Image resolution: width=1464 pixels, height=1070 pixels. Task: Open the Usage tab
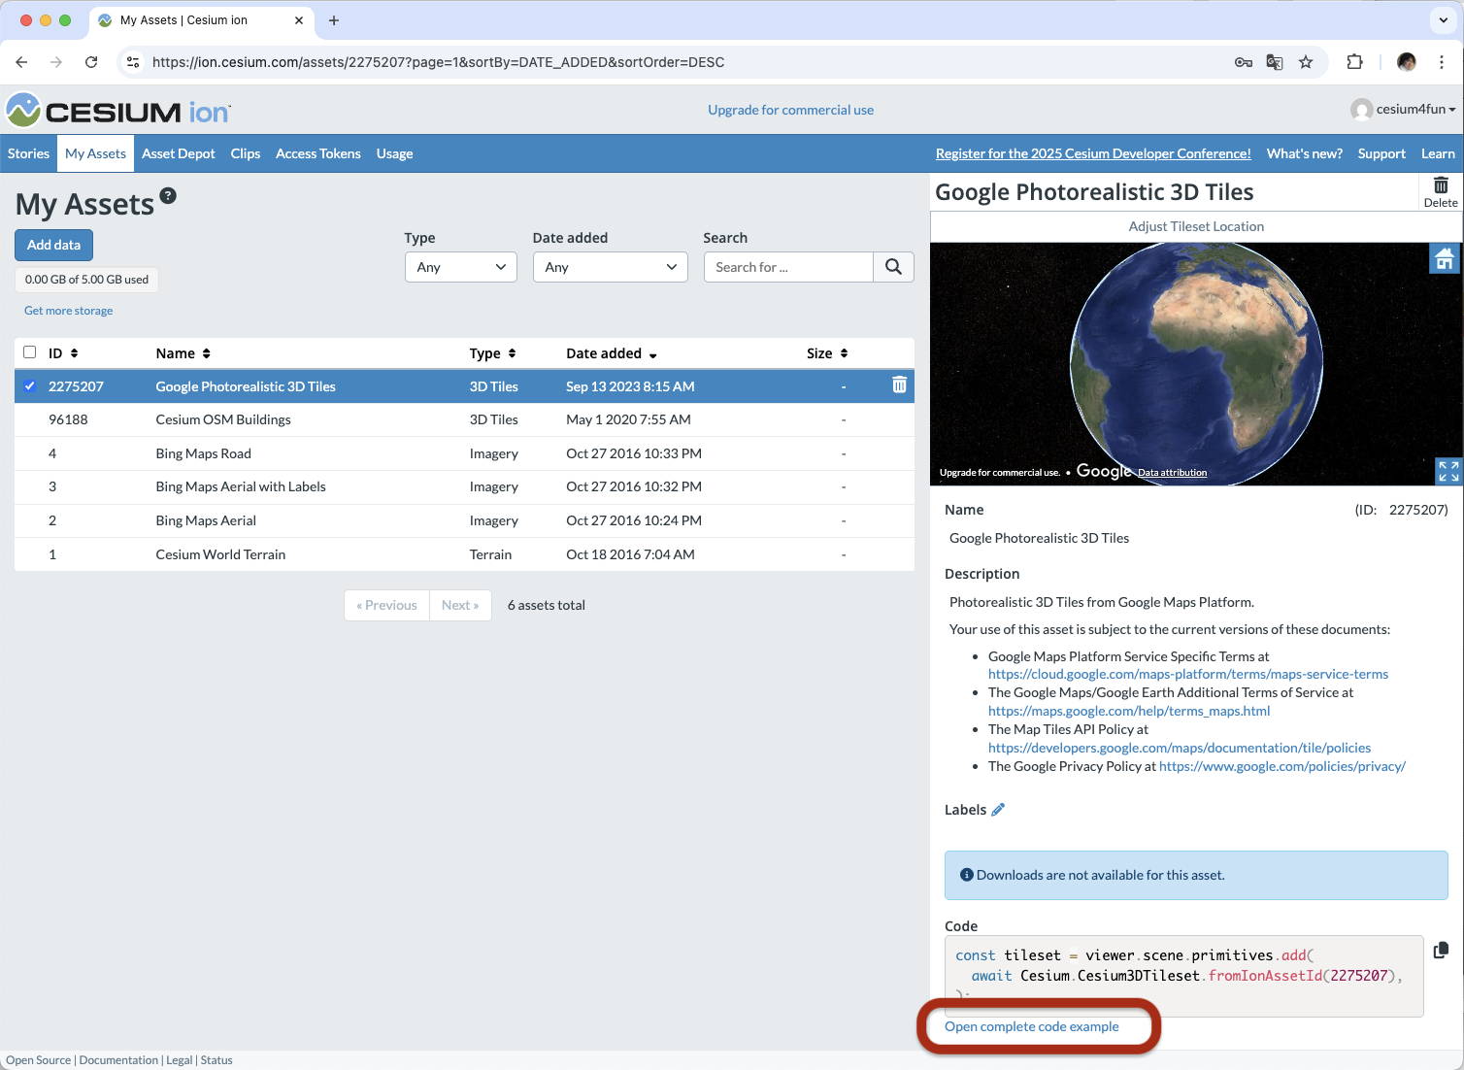point(395,153)
